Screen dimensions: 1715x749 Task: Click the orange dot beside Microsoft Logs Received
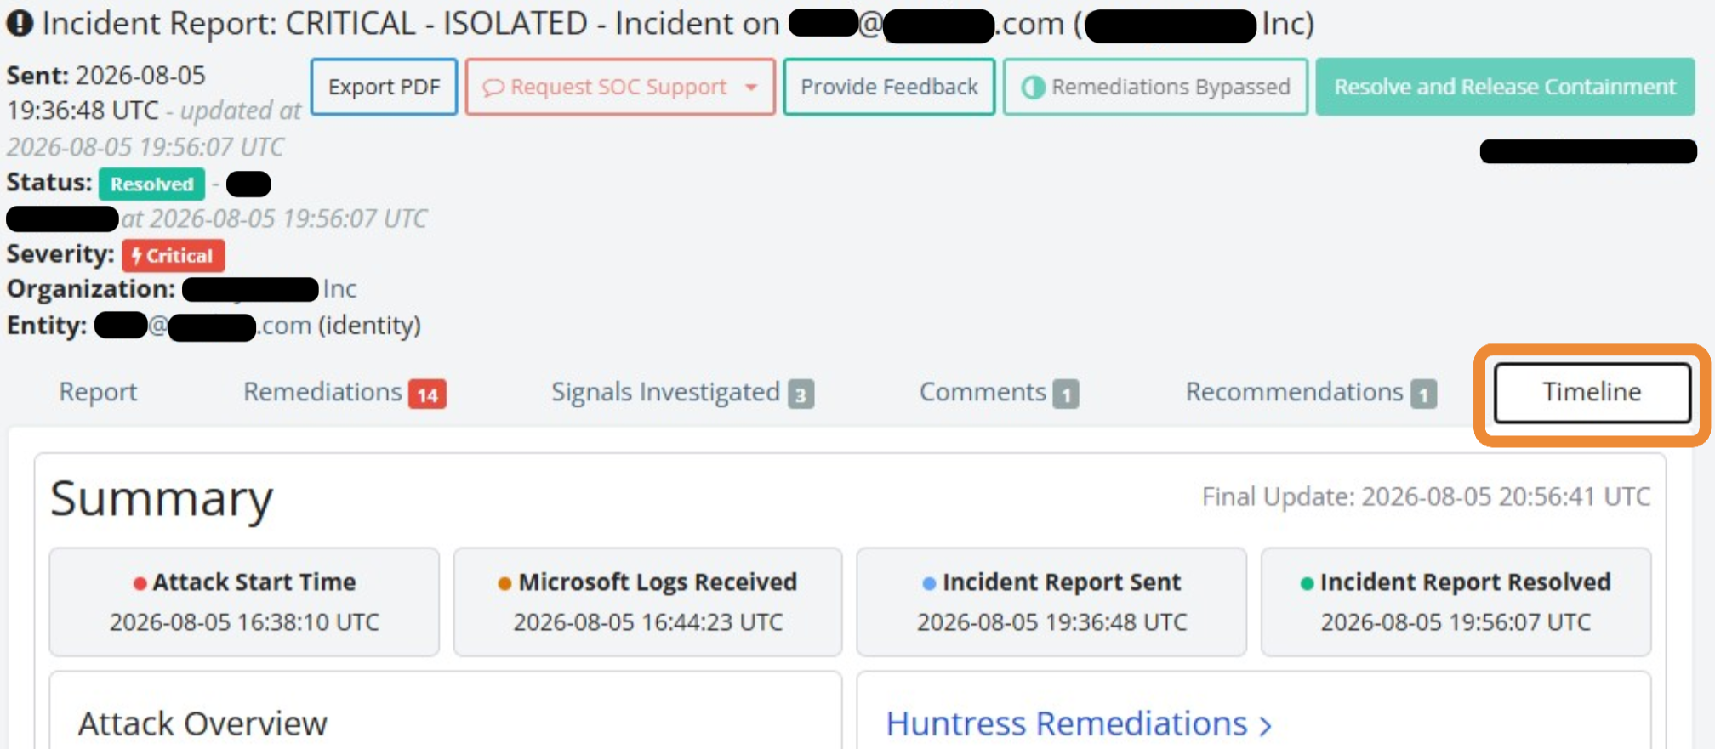[504, 583]
